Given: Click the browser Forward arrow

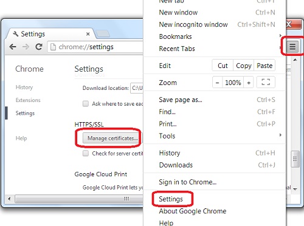Looking at the screenshot, I should pos(26,47).
